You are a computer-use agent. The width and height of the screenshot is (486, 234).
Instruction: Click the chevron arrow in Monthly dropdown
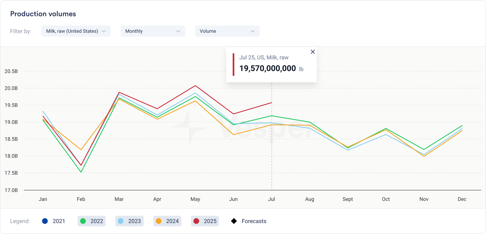pyautogui.click(x=178, y=31)
